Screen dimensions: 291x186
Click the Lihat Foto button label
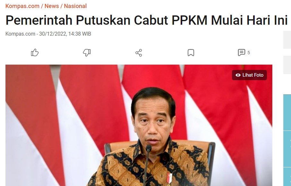[253, 75]
